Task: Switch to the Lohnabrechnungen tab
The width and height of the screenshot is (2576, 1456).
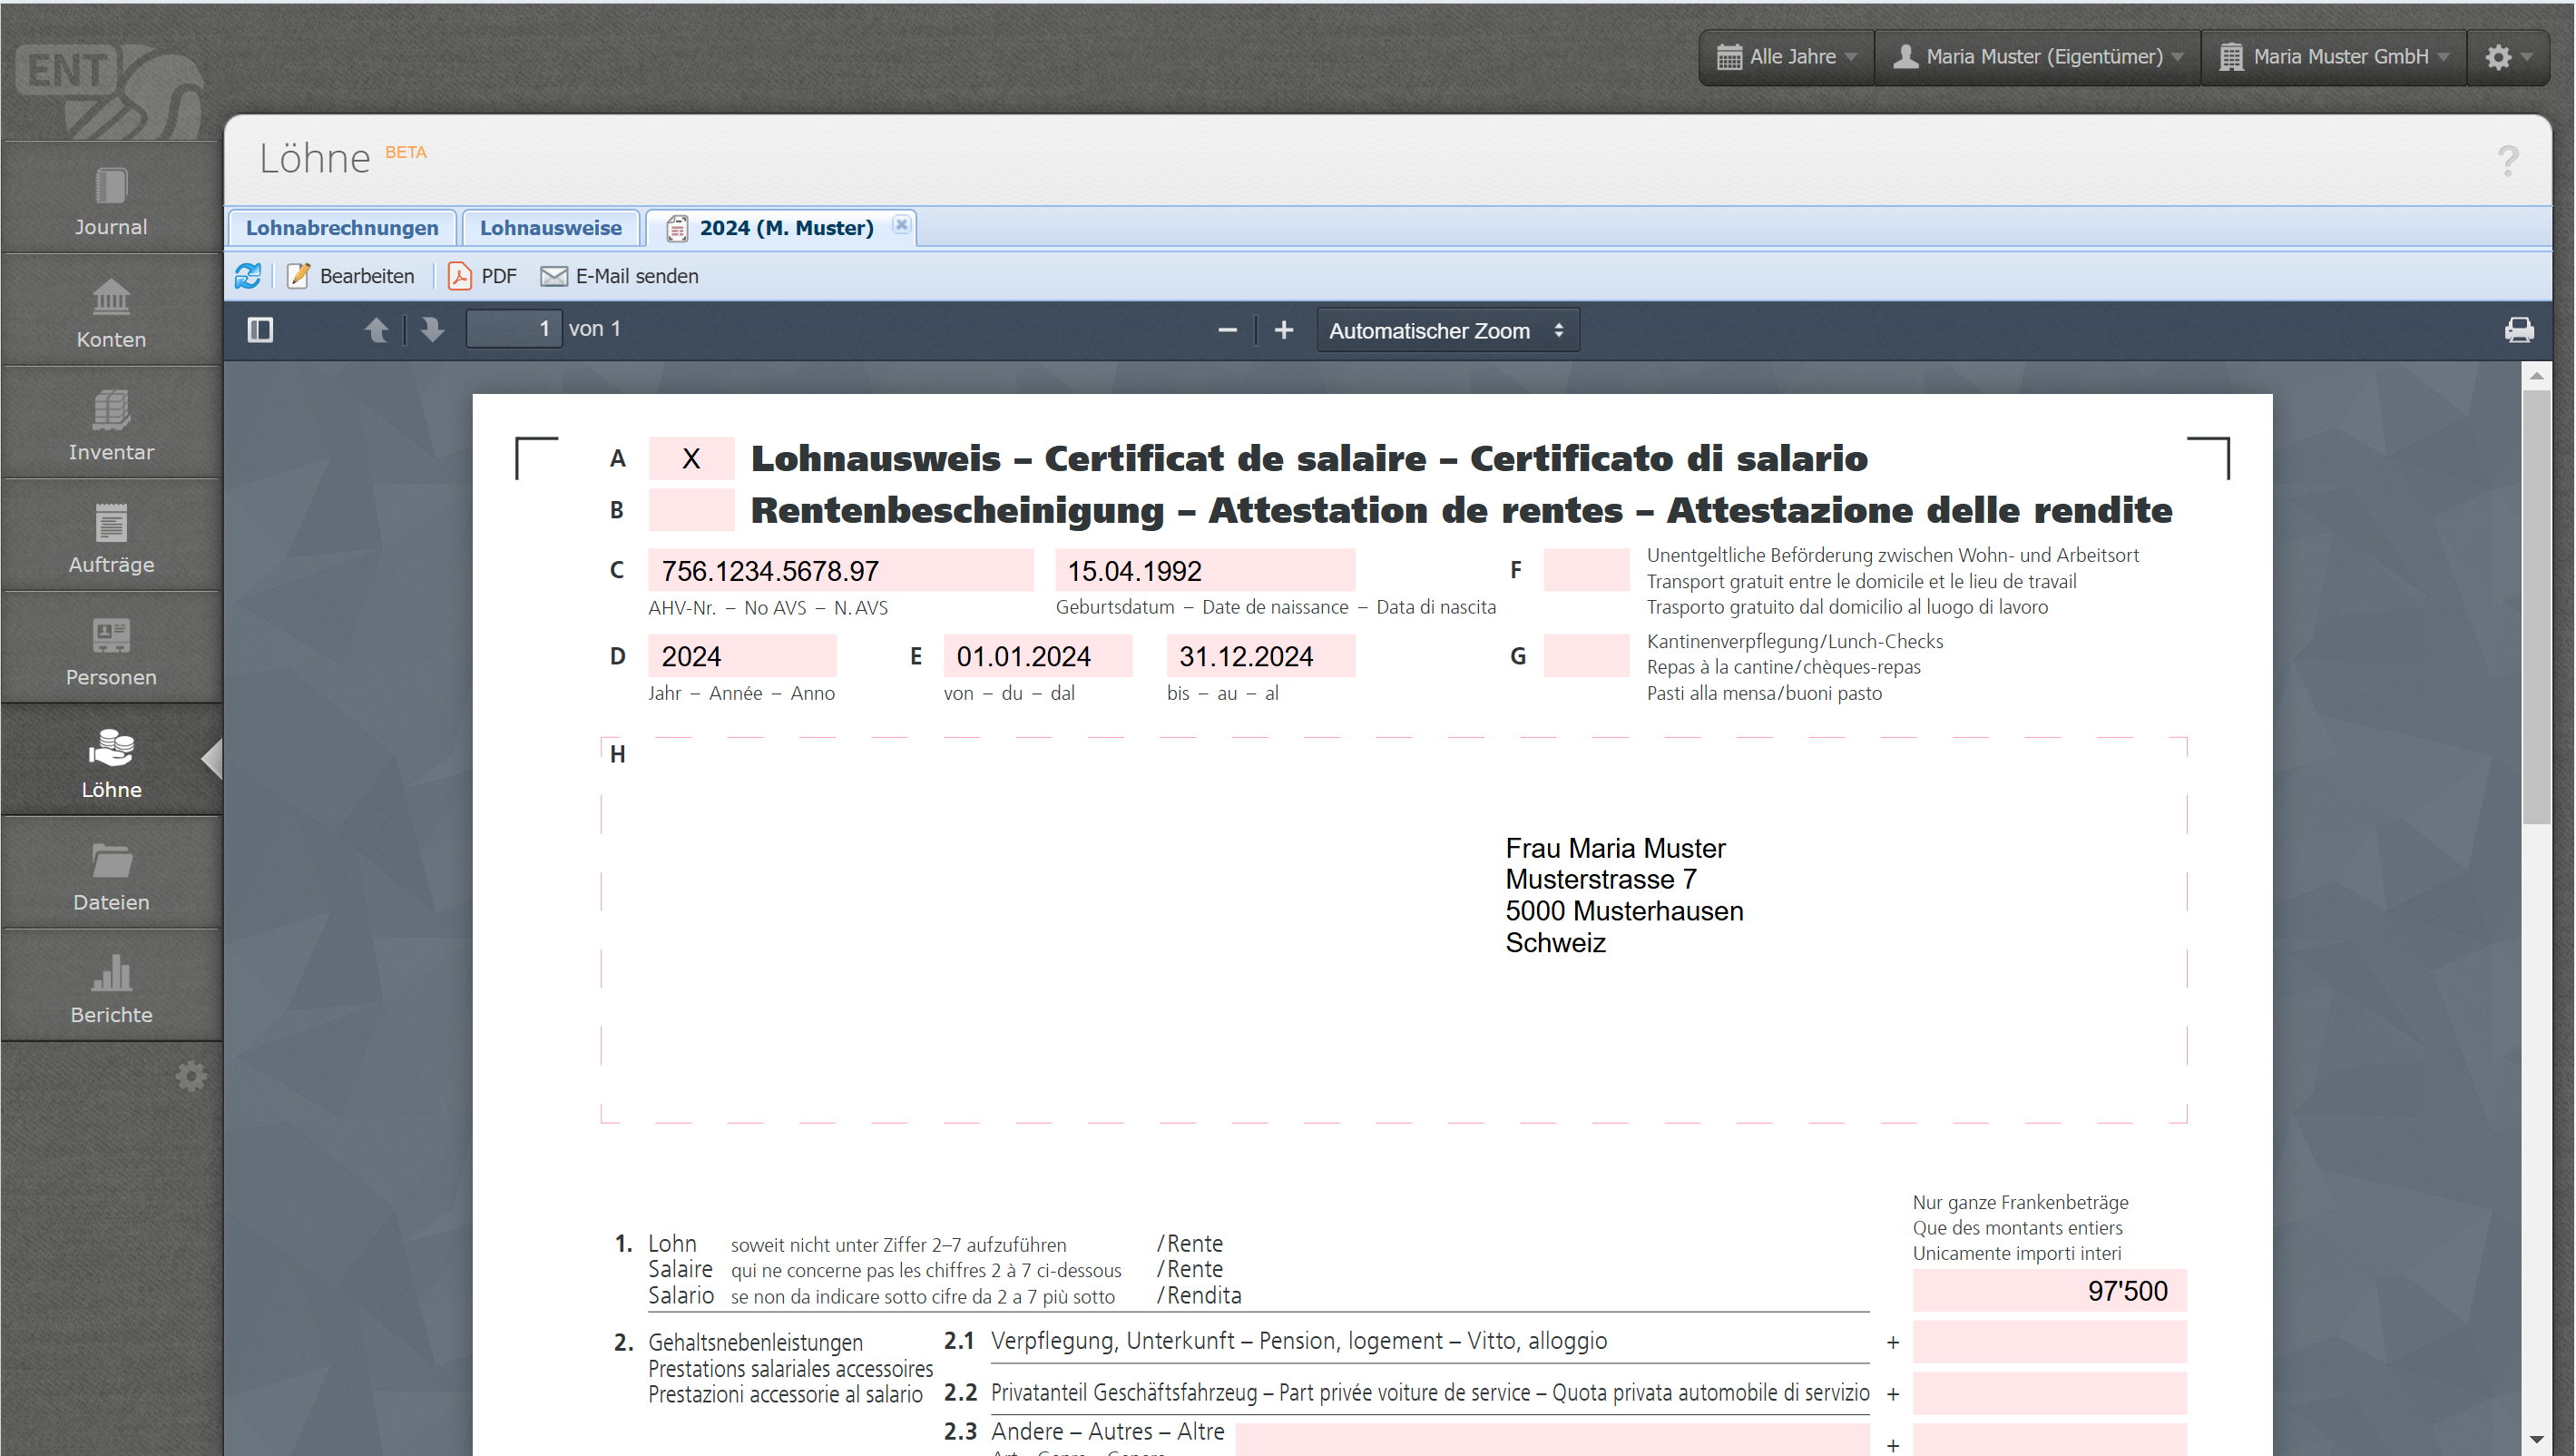Action: (342, 227)
